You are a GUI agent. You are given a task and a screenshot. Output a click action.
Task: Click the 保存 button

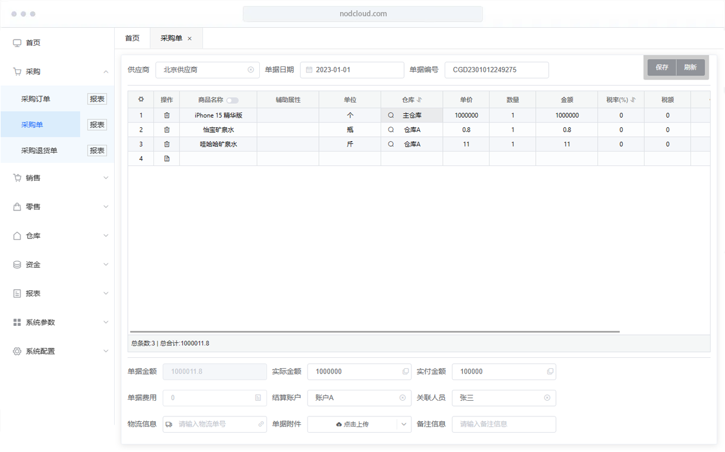(662, 68)
